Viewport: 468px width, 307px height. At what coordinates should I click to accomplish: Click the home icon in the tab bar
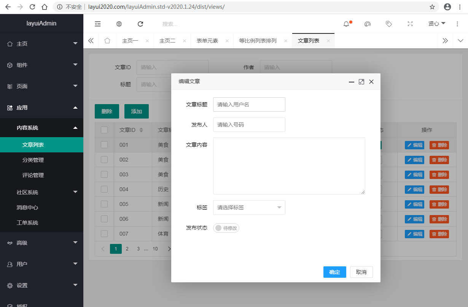coord(107,40)
